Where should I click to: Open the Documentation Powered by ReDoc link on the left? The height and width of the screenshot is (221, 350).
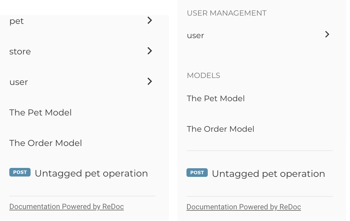click(66, 206)
